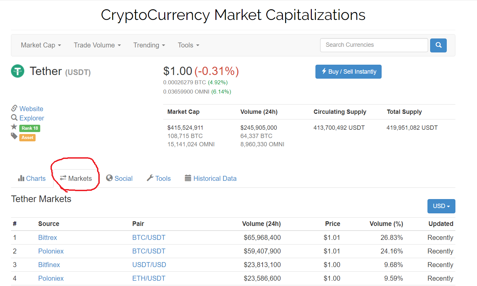Open the Trade Volume dropdown

pyautogui.click(x=97, y=45)
